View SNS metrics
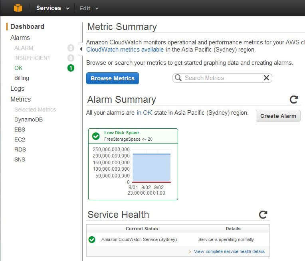This screenshot has height=261, width=305. (20, 159)
